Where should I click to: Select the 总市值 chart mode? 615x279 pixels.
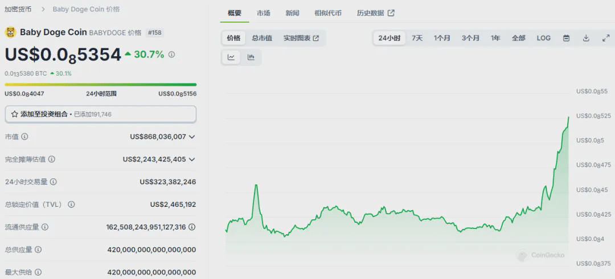(x=262, y=38)
